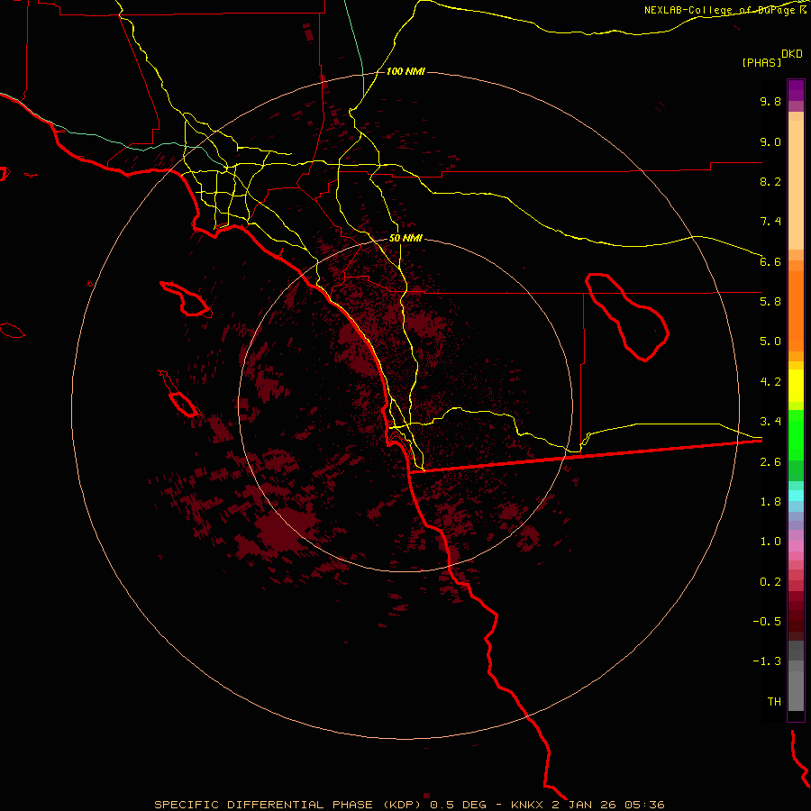Click the yellow segment of the color bar
Viewport: 811px width, 811px height.
pyautogui.click(x=796, y=386)
